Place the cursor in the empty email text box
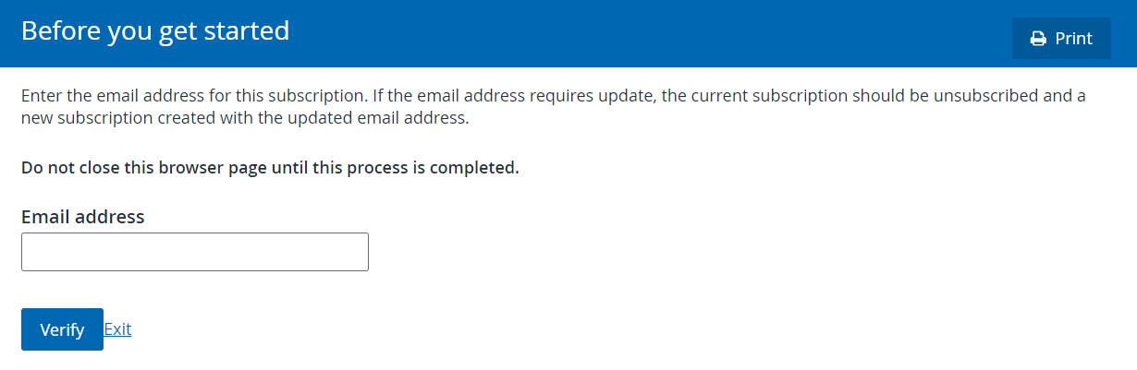The width and height of the screenshot is (1137, 370). click(x=195, y=252)
